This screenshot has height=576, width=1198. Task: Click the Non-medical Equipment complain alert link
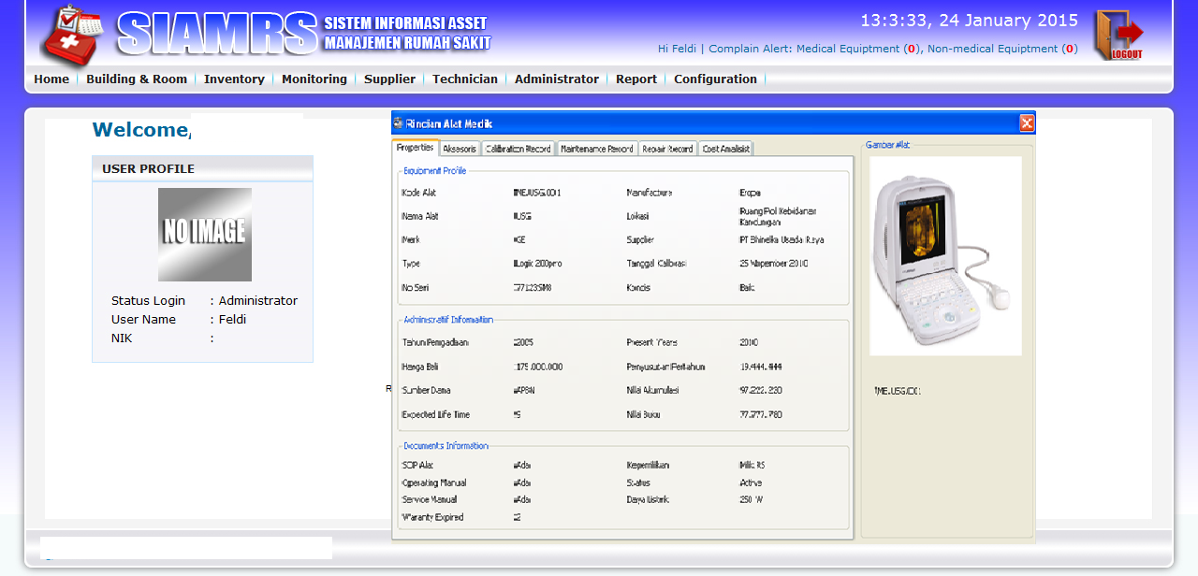click(x=992, y=49)
